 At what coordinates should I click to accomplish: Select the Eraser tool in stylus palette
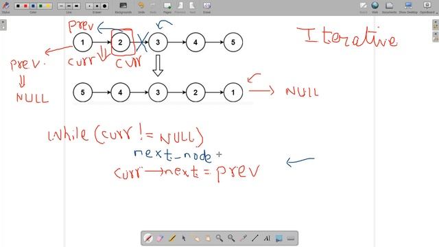tap(160, 238)
